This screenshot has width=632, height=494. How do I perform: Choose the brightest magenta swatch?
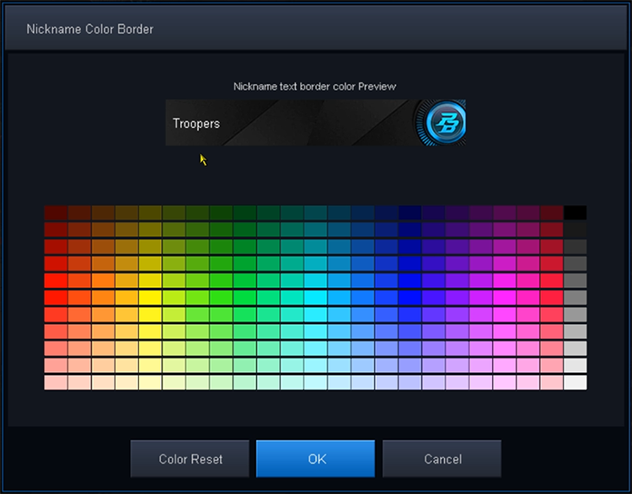pos(504,298)
